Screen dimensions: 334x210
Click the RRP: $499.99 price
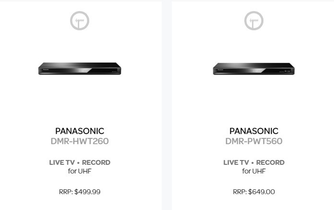[80, 192]
